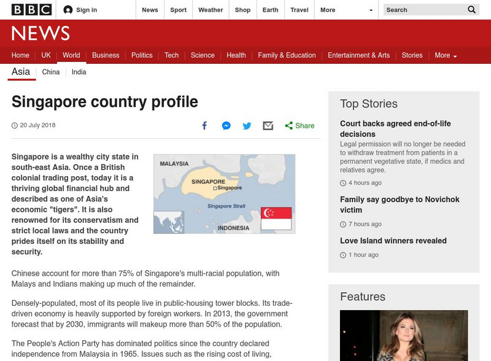Open the Asia sub-section
Image resolution: width=491 pixels, height=361 pixels.
click(21, 72)
